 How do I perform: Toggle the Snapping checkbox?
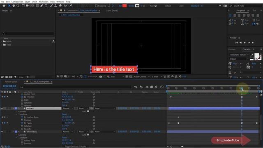pos(96,6)
